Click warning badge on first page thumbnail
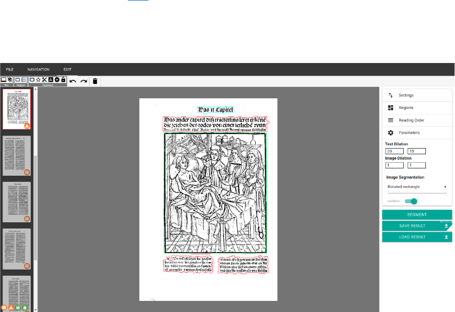 [x=27, y=126]
